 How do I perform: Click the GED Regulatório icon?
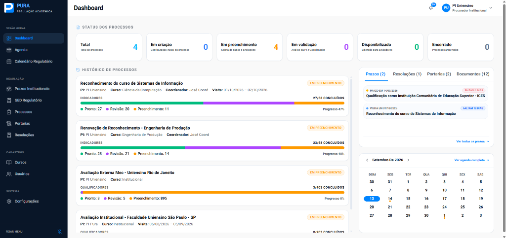9,101
